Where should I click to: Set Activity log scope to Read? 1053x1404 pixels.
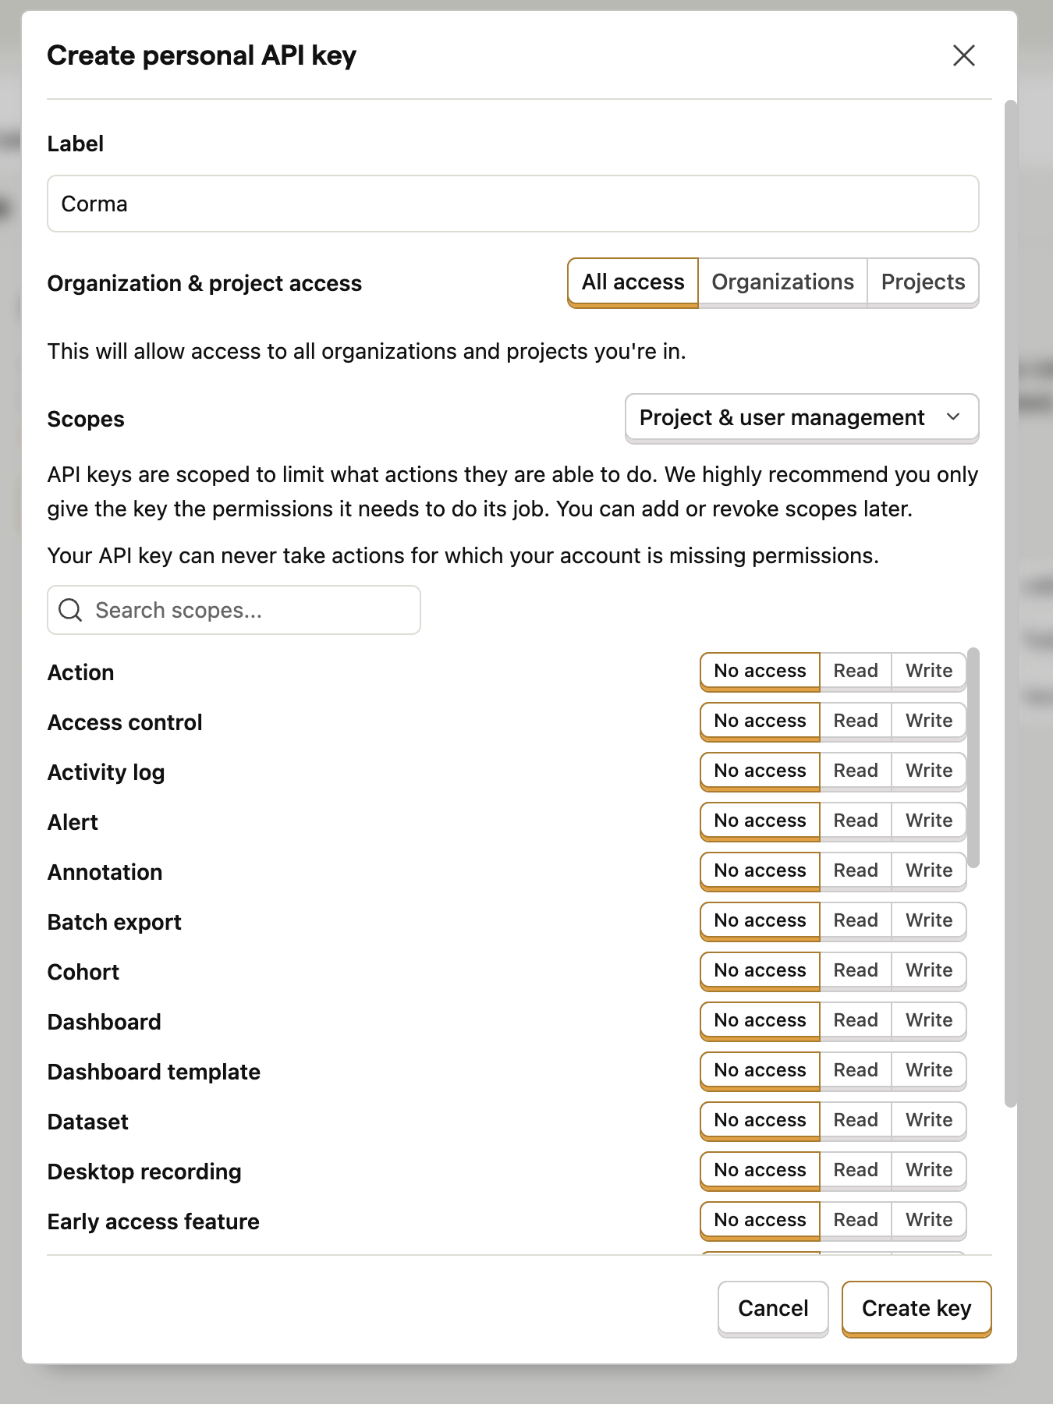855,771
